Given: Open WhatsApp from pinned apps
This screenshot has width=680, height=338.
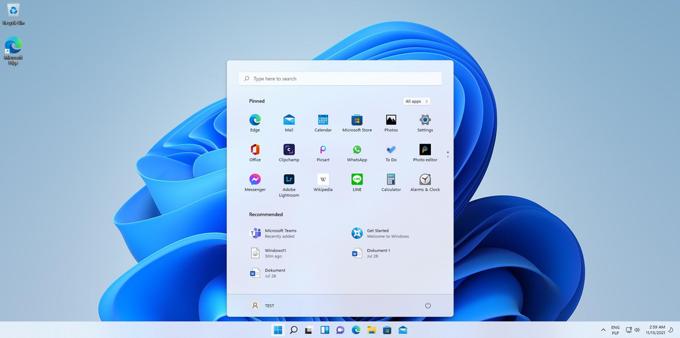Looking at the screenshot, I should pyautogui.click(x=357, y=153).
